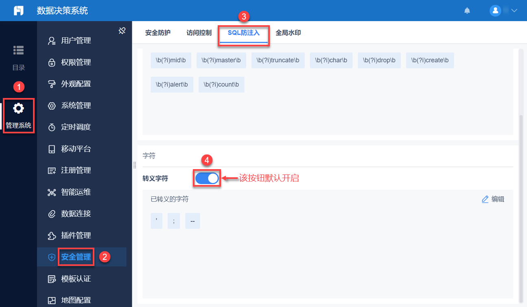Click the 定时调度 timer icon
Image resolution: width=527 pixels, height=307 pixels.
[x=52, y=127]
